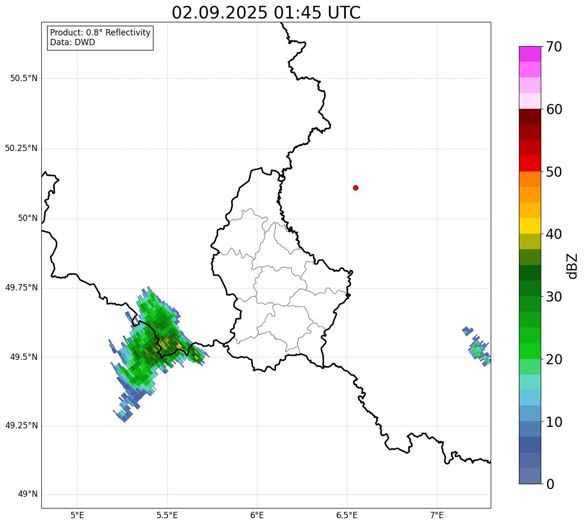
Task: Click the grey-blue bottom colorbar segment
Action: 530,476
